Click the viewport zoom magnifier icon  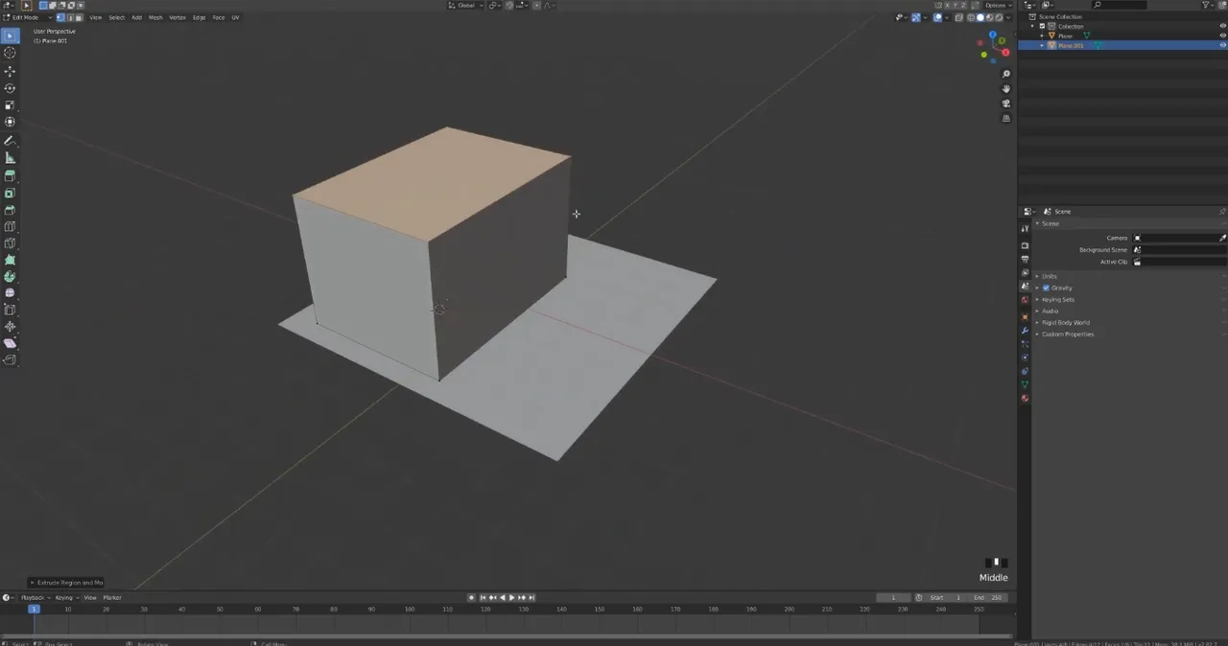point(1006,74)
